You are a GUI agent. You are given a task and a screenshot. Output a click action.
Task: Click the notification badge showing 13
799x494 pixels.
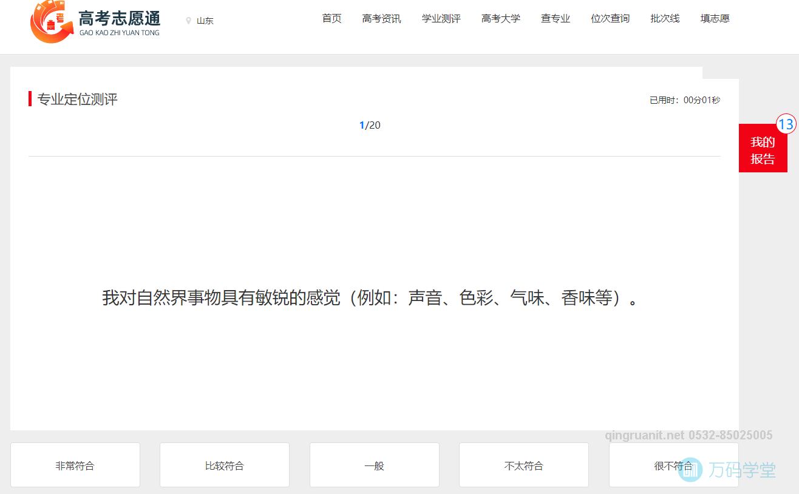pyautogui.click(x=786, y=123)
